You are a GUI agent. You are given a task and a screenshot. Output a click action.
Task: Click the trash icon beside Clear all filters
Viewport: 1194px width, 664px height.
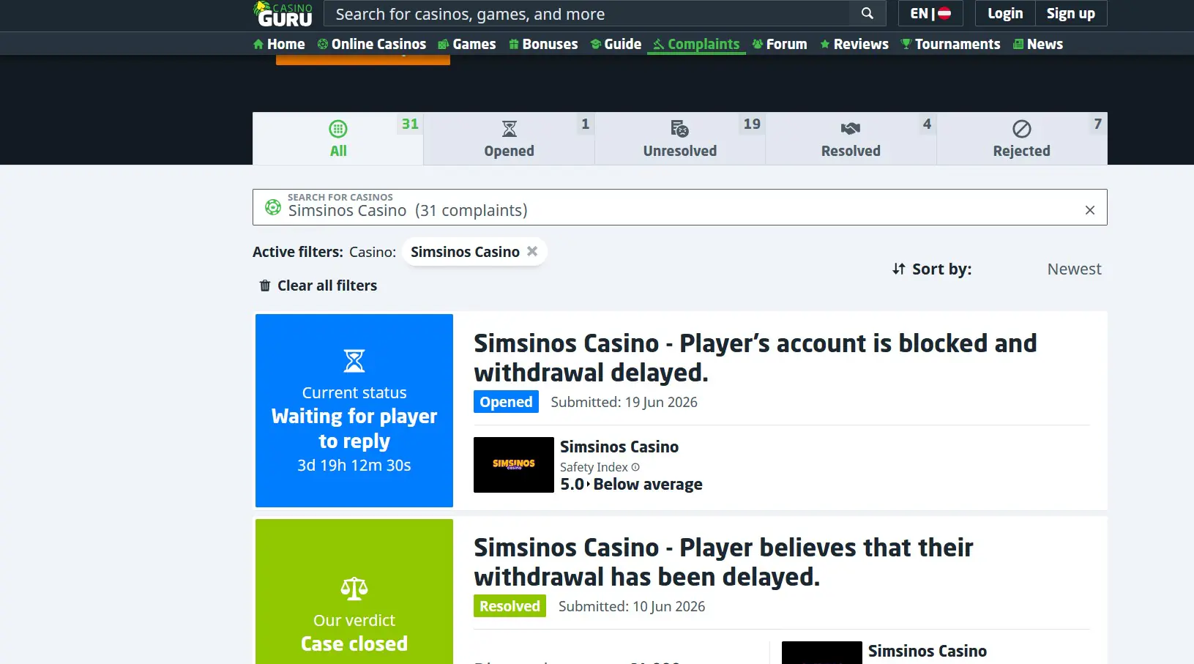pyautogui.click(x=265, y=286)
